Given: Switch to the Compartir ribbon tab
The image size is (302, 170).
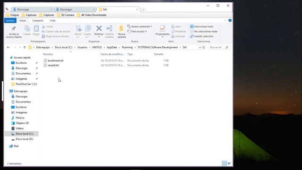Looking at the screenshot, I should 38,20.
